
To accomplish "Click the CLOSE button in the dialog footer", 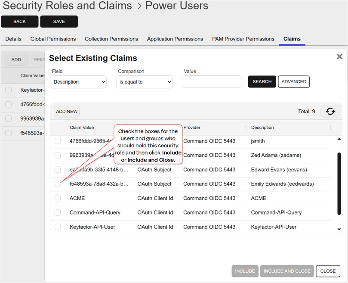I will [328, 271].
